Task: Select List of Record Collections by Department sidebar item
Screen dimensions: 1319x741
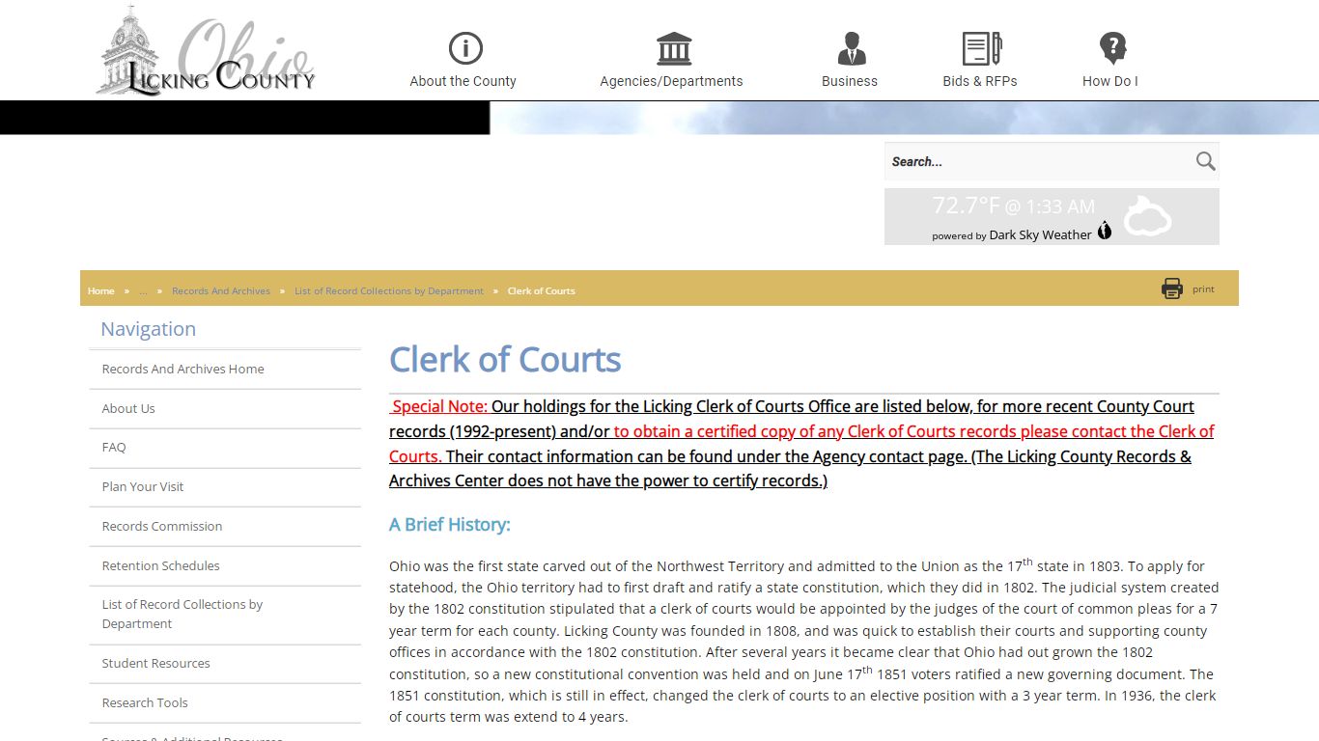Action: point(225,614)
